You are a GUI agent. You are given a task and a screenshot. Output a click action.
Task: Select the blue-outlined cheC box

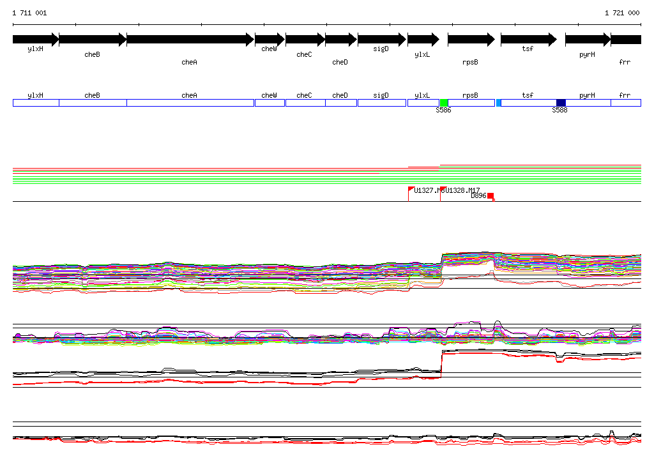[305, 103]
